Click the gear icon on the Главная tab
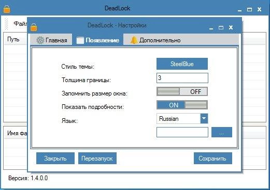 click(x=40, y=40)
